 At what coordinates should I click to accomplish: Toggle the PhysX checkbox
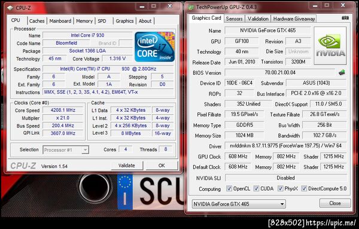click(280, 188)
